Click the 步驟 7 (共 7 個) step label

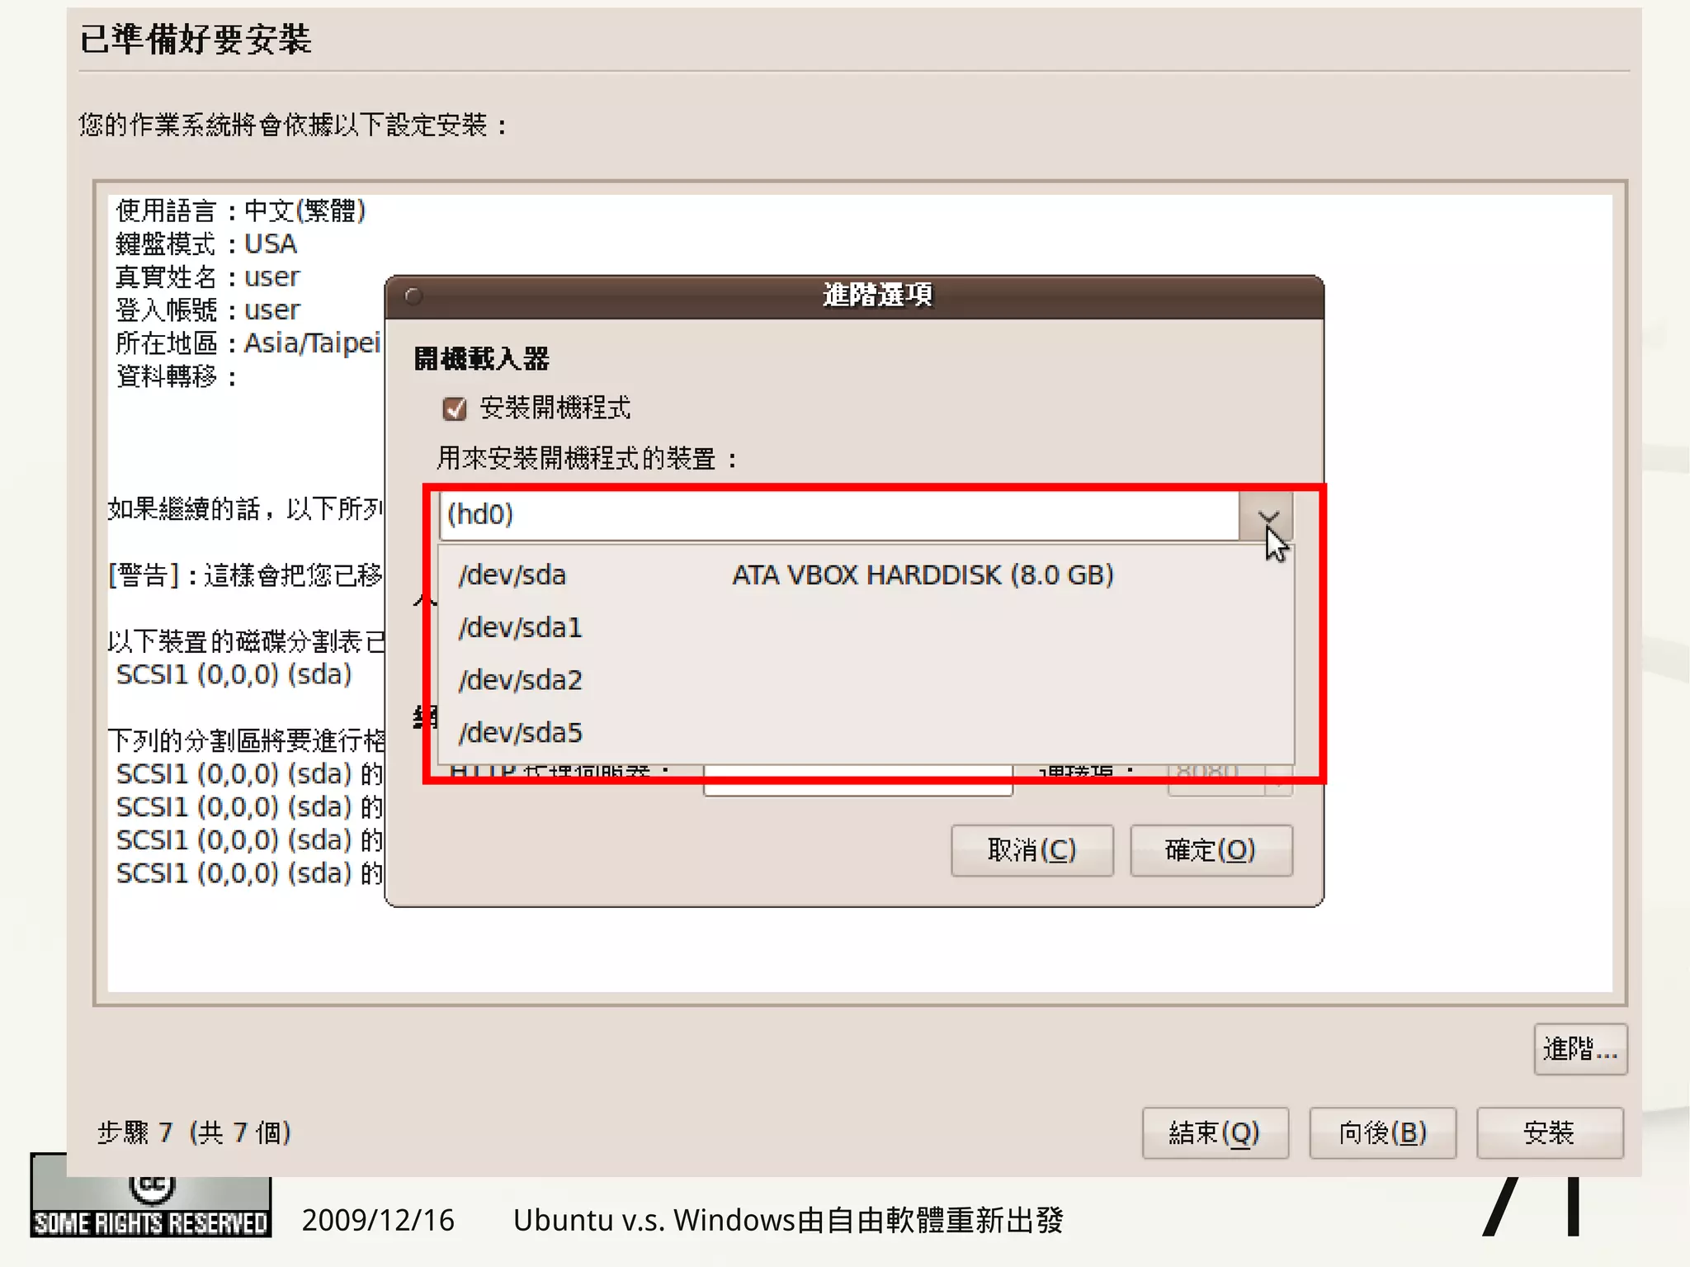tap(194, 1132)
